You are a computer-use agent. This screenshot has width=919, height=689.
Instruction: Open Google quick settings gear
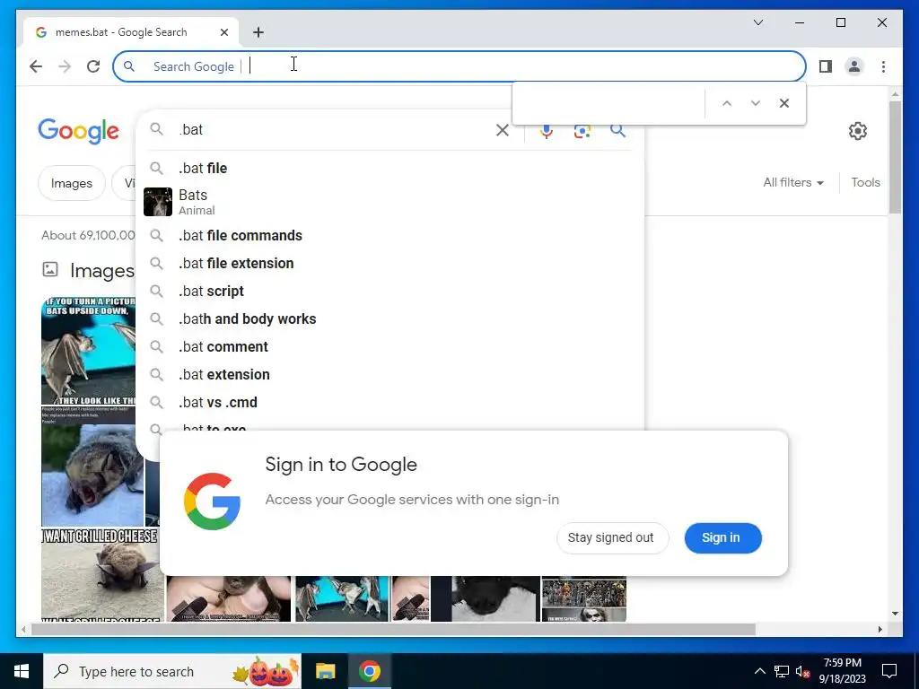(x=857, y=131)
